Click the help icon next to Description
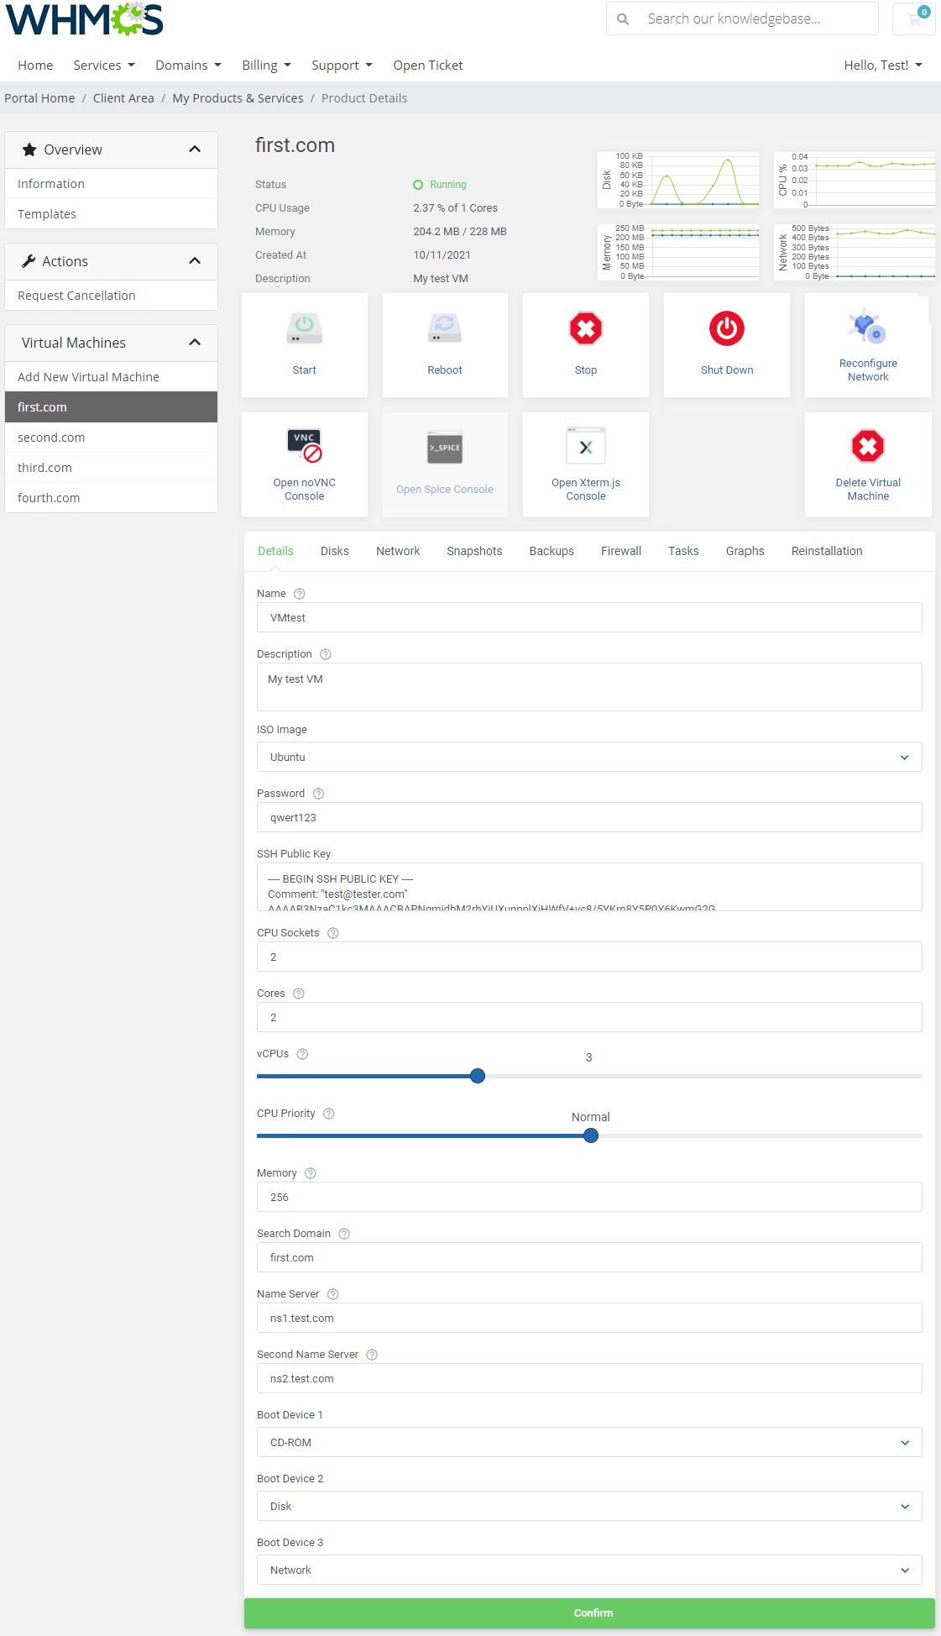 [326, 654]
